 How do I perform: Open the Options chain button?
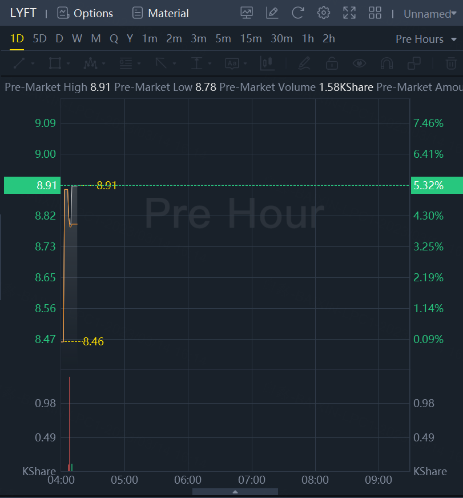pyautogui.click(x=85, y=13)
